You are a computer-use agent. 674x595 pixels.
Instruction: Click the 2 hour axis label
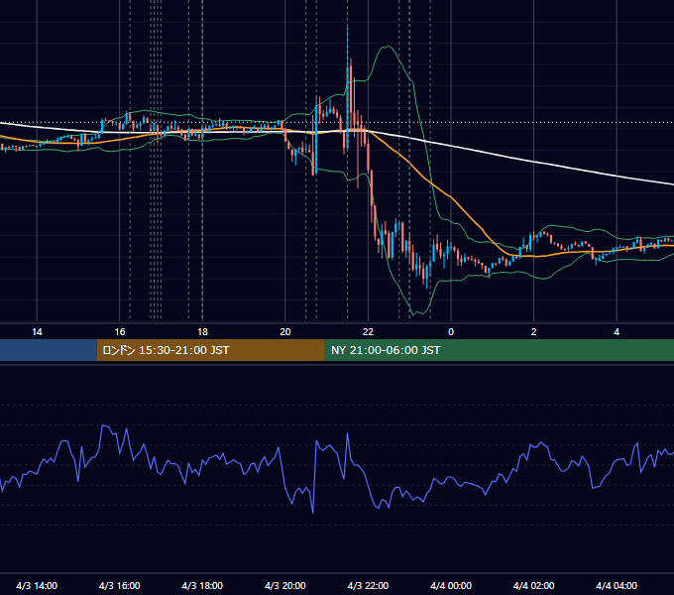point(534,332)
